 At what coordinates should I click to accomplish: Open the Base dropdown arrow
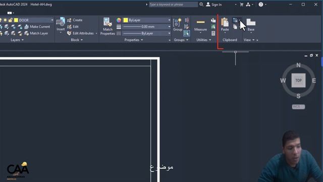tap(251, 33)
